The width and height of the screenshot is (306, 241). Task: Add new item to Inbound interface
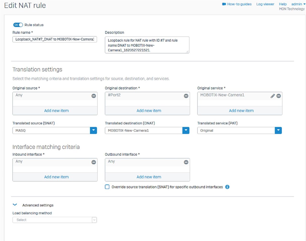[56, 177]
